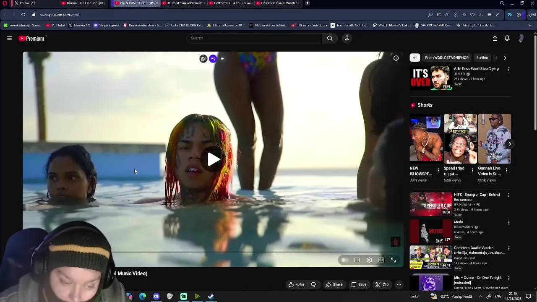Open menu for Mode video
Viewport: 537px width, 302px height.
point(508,222)
